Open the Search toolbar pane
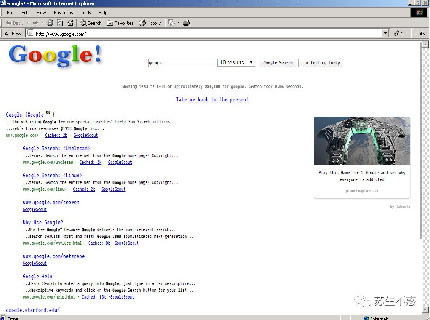 click(x=91, y=23)
